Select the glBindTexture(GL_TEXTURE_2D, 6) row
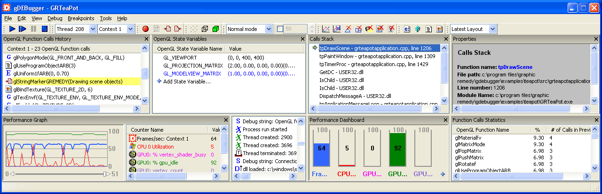This screenshot has width=602, height=194. coord(72,89)
